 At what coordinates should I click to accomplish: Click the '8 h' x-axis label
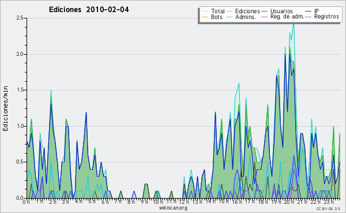click(131, 201)
